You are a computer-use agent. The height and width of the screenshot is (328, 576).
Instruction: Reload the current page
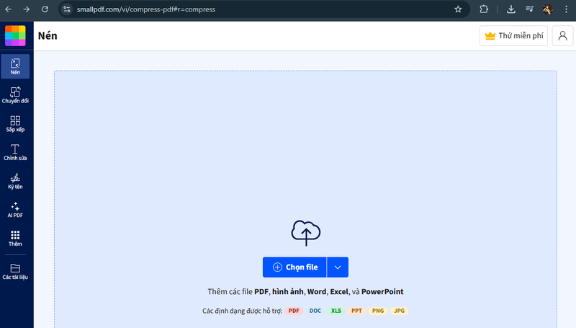[45, 9]
